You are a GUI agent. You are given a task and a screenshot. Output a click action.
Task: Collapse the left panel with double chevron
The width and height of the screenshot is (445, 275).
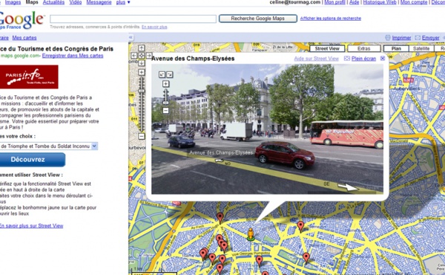(x=131, y=38)
